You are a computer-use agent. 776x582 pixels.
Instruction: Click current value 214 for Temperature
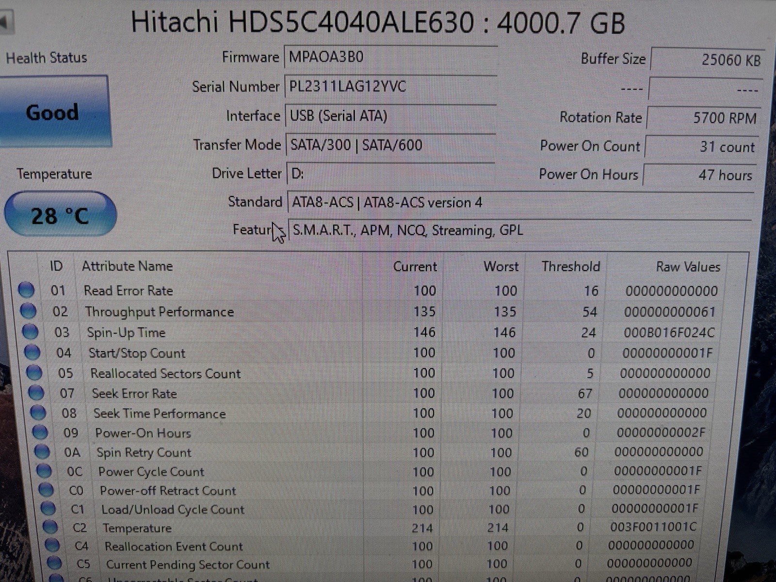tap(422, 528)
